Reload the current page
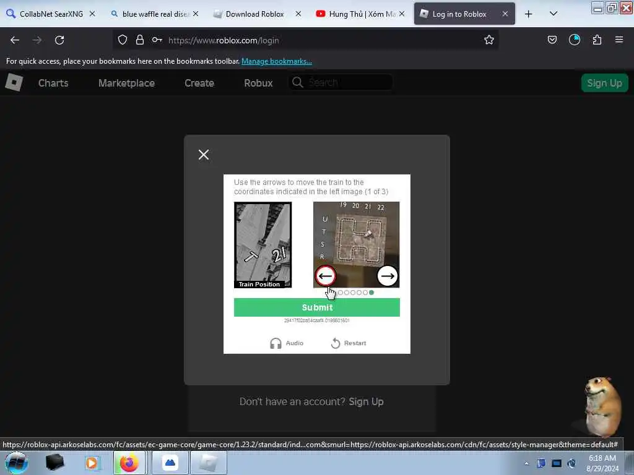This screenshot has height=475, width=634. tap(59, 40)
